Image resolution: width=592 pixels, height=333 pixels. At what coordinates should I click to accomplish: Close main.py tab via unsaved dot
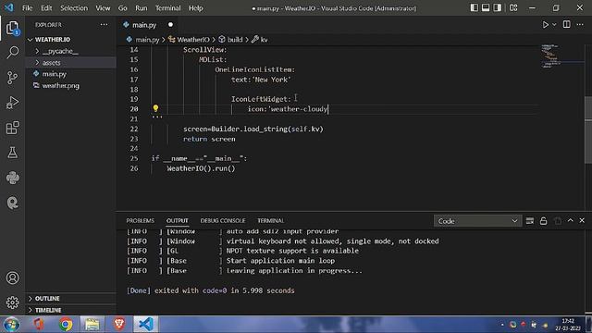coord(170,25)
